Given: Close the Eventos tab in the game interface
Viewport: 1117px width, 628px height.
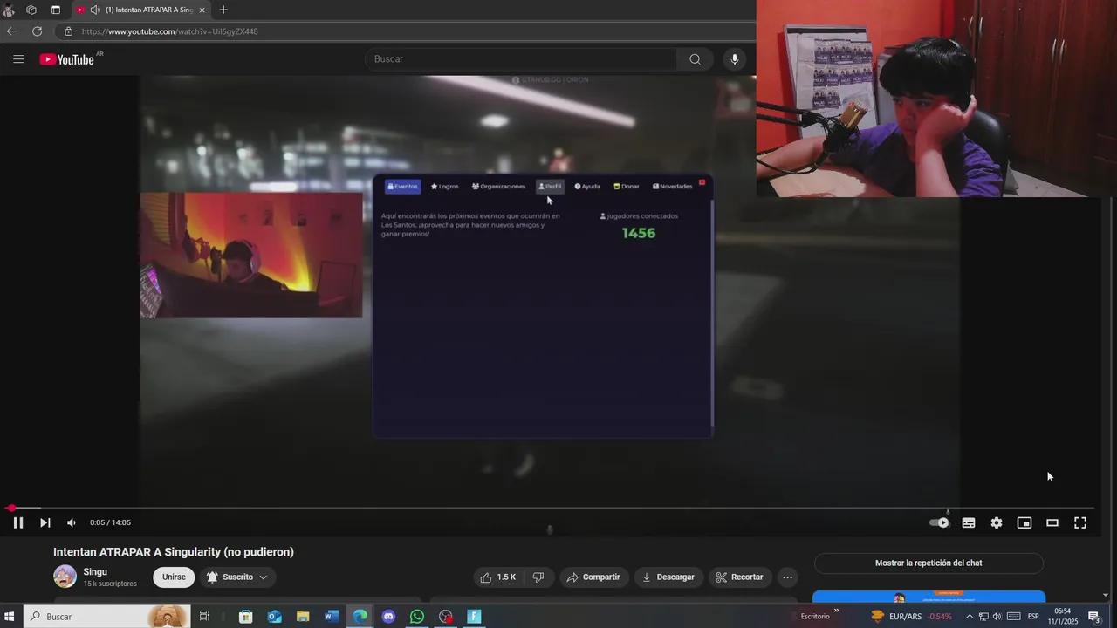Looking at the screenshot, I should (702, 182).
